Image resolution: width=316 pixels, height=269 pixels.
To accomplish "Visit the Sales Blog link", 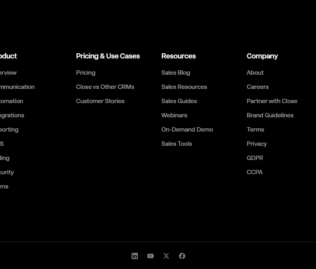I will click(176, 73).
